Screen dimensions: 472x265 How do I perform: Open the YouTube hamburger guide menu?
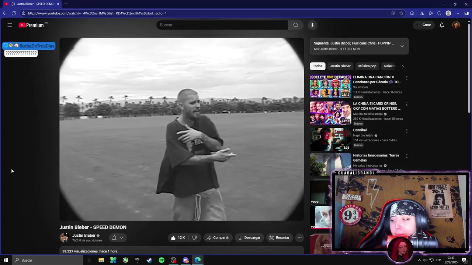[10, 25]
